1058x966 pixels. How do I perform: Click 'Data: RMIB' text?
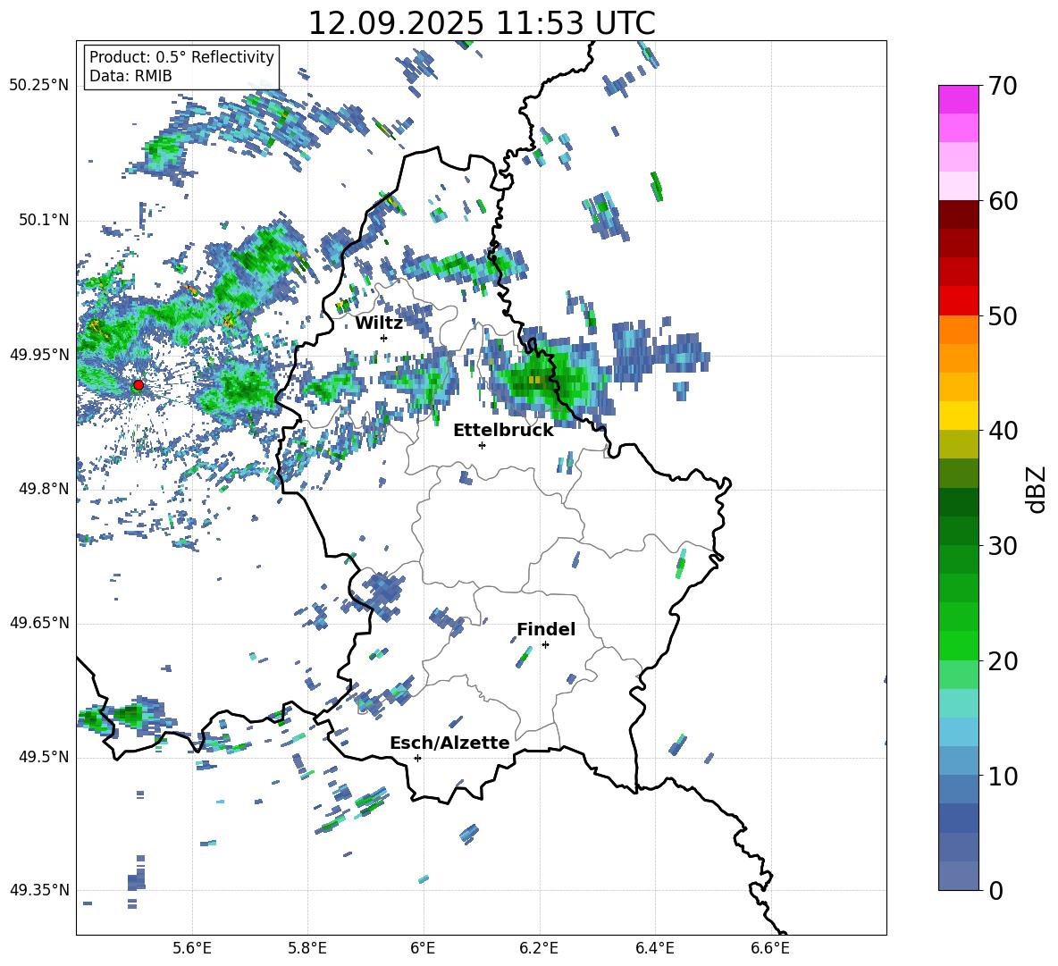click(x=130, y=76)
